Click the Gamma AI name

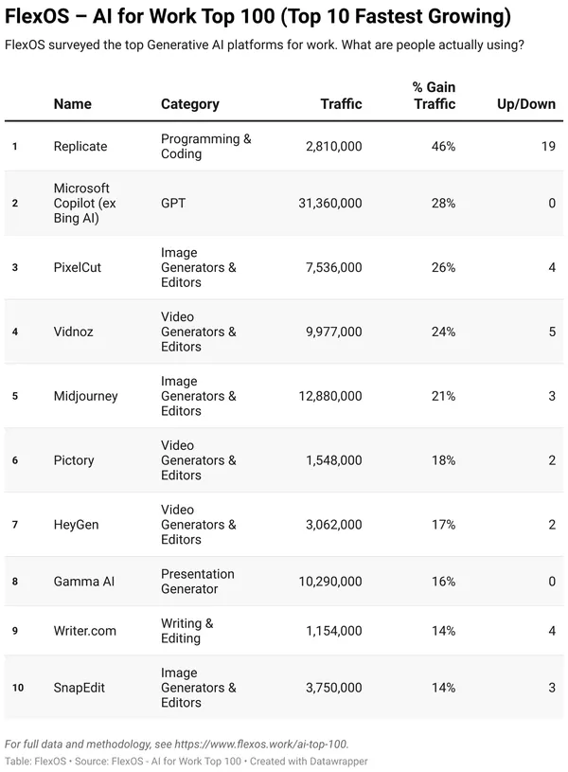83,582
